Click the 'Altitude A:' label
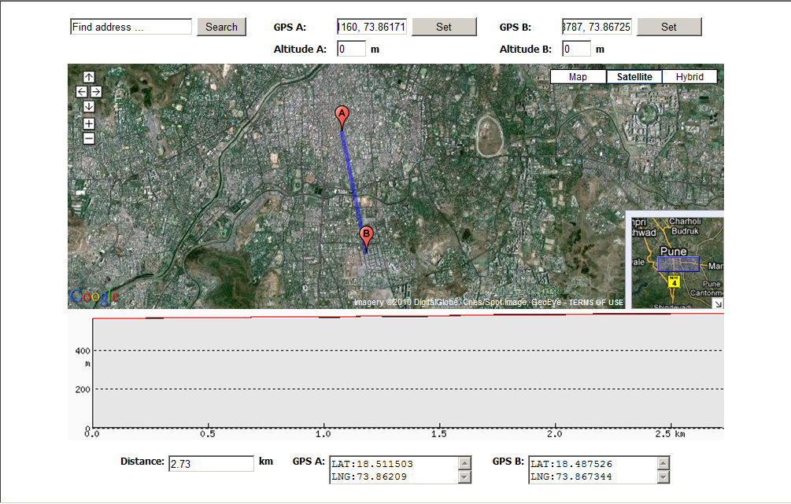Image resolution: width=791 pixels, height=504 pixels. pos(300,50)
